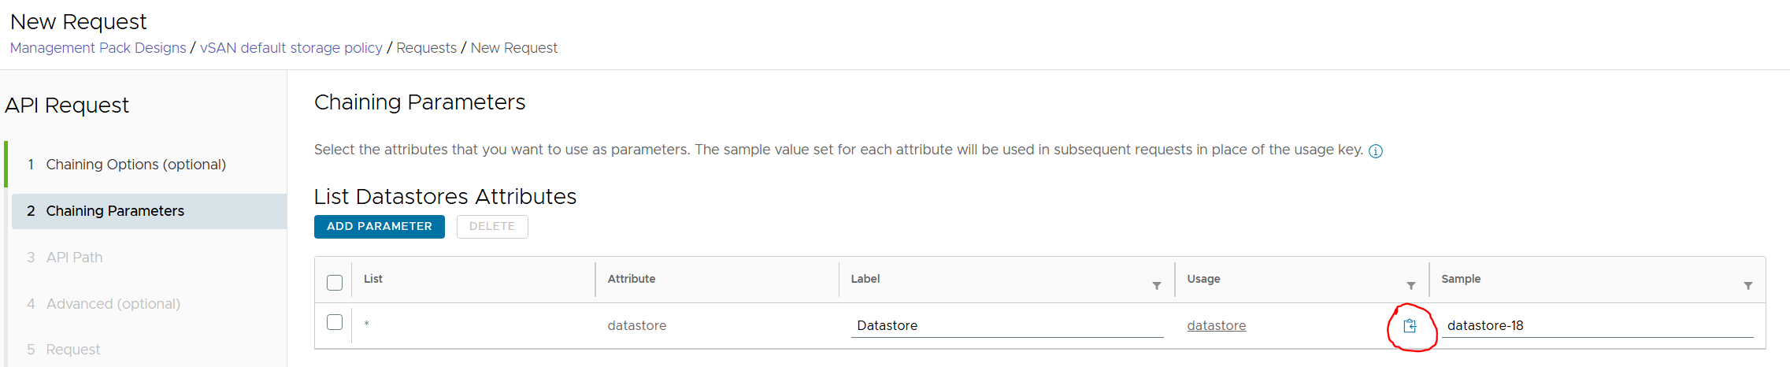1790x367 pixels.
Task: Open the Label column filter icon
Action: coord(1156,286)
